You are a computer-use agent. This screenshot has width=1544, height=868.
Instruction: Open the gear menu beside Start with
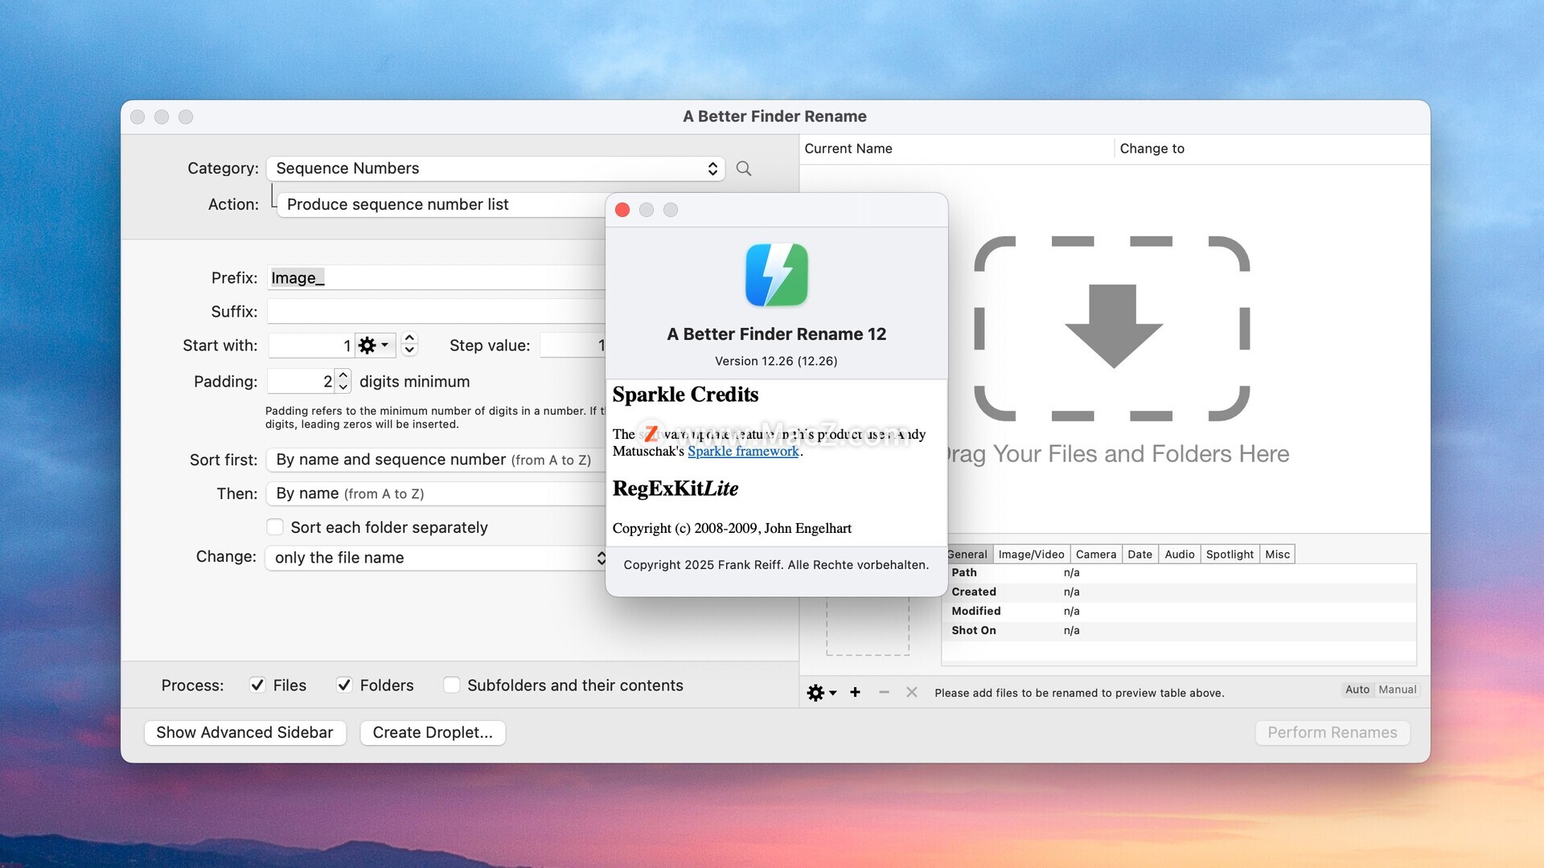pos(374,346)
